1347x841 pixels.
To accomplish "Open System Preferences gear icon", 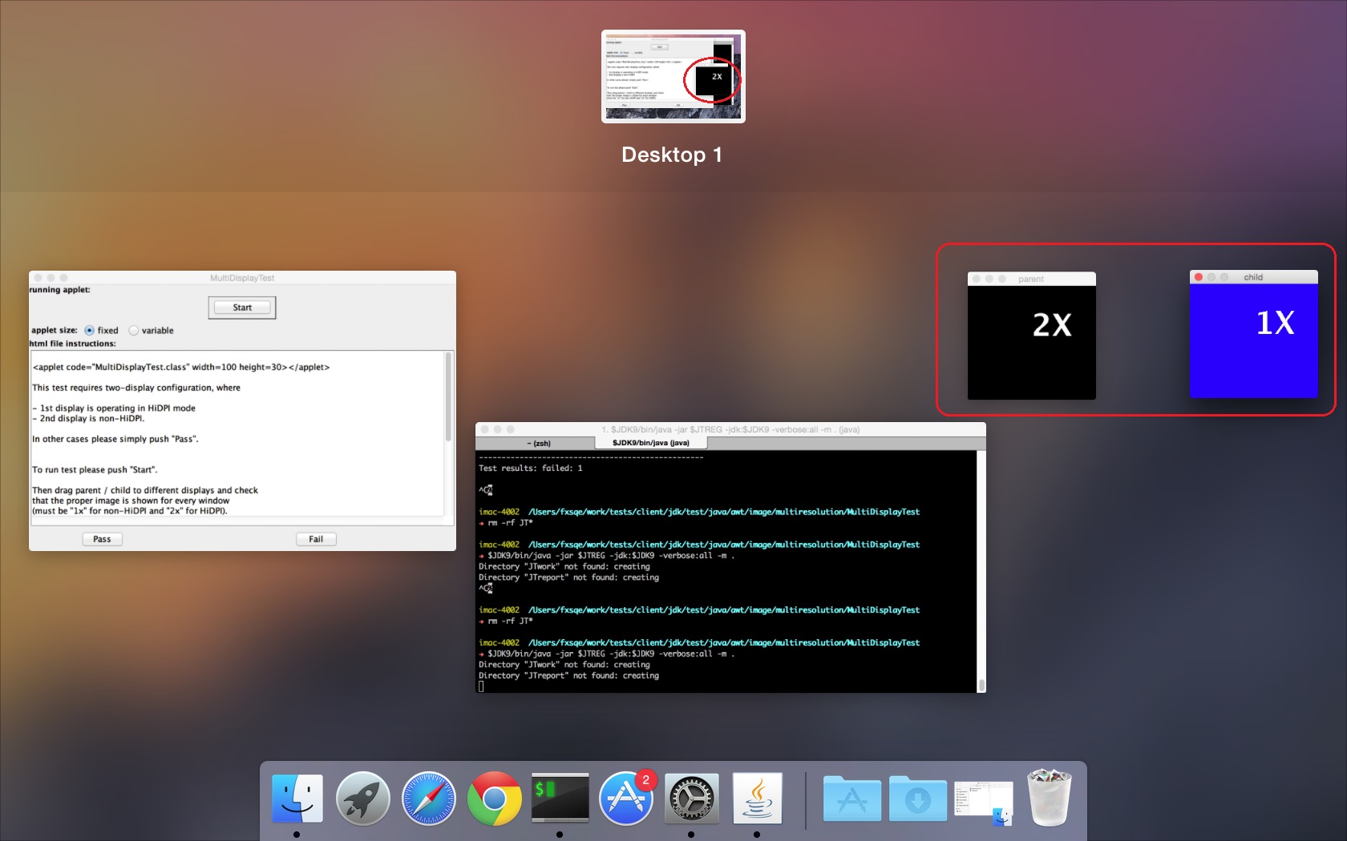I will [x=691, y=799].
